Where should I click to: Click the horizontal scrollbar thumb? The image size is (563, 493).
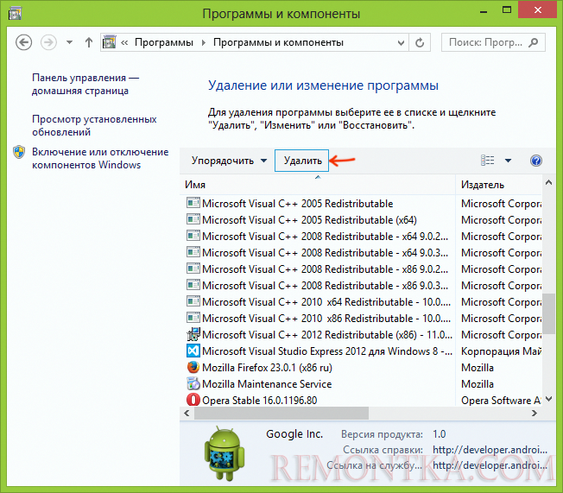281,413
